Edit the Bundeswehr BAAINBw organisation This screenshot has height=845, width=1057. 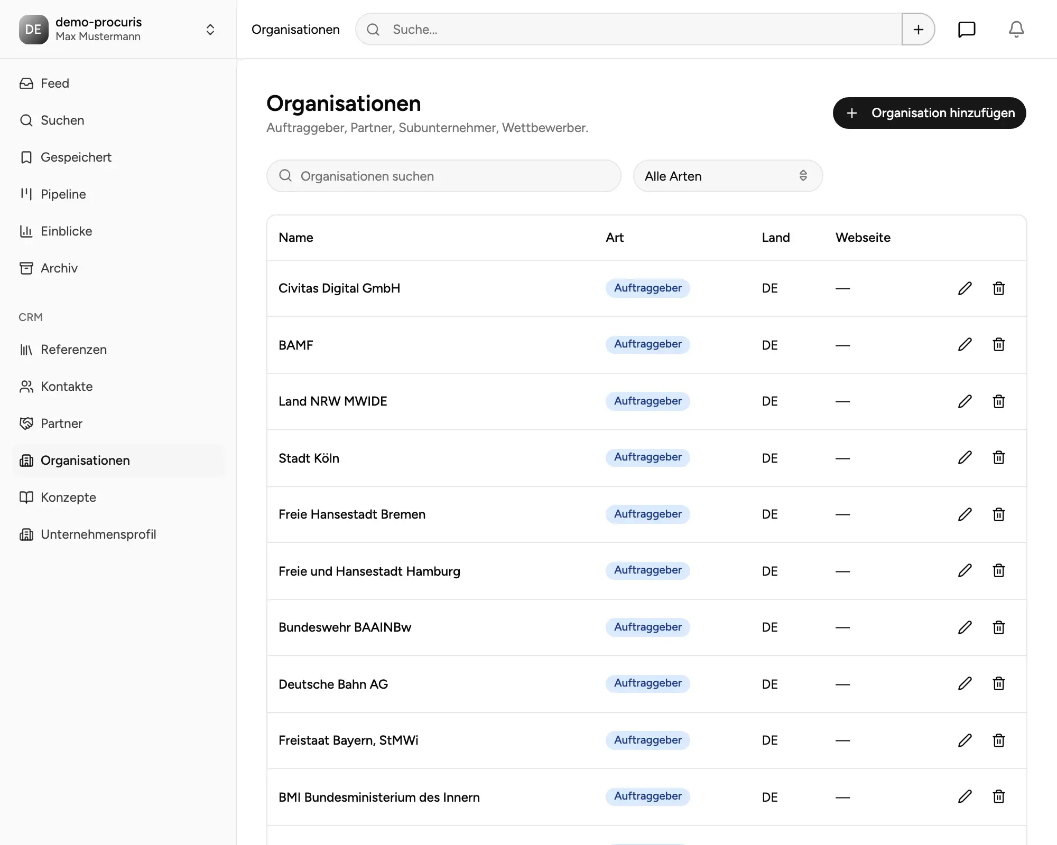point(965,627)
